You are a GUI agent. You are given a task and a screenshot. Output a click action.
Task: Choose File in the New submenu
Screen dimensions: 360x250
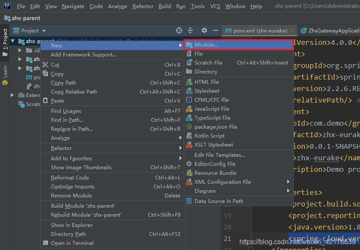pyautogui.click(x=239, y=54)
